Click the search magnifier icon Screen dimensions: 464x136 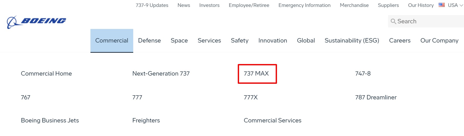[393, 21]
